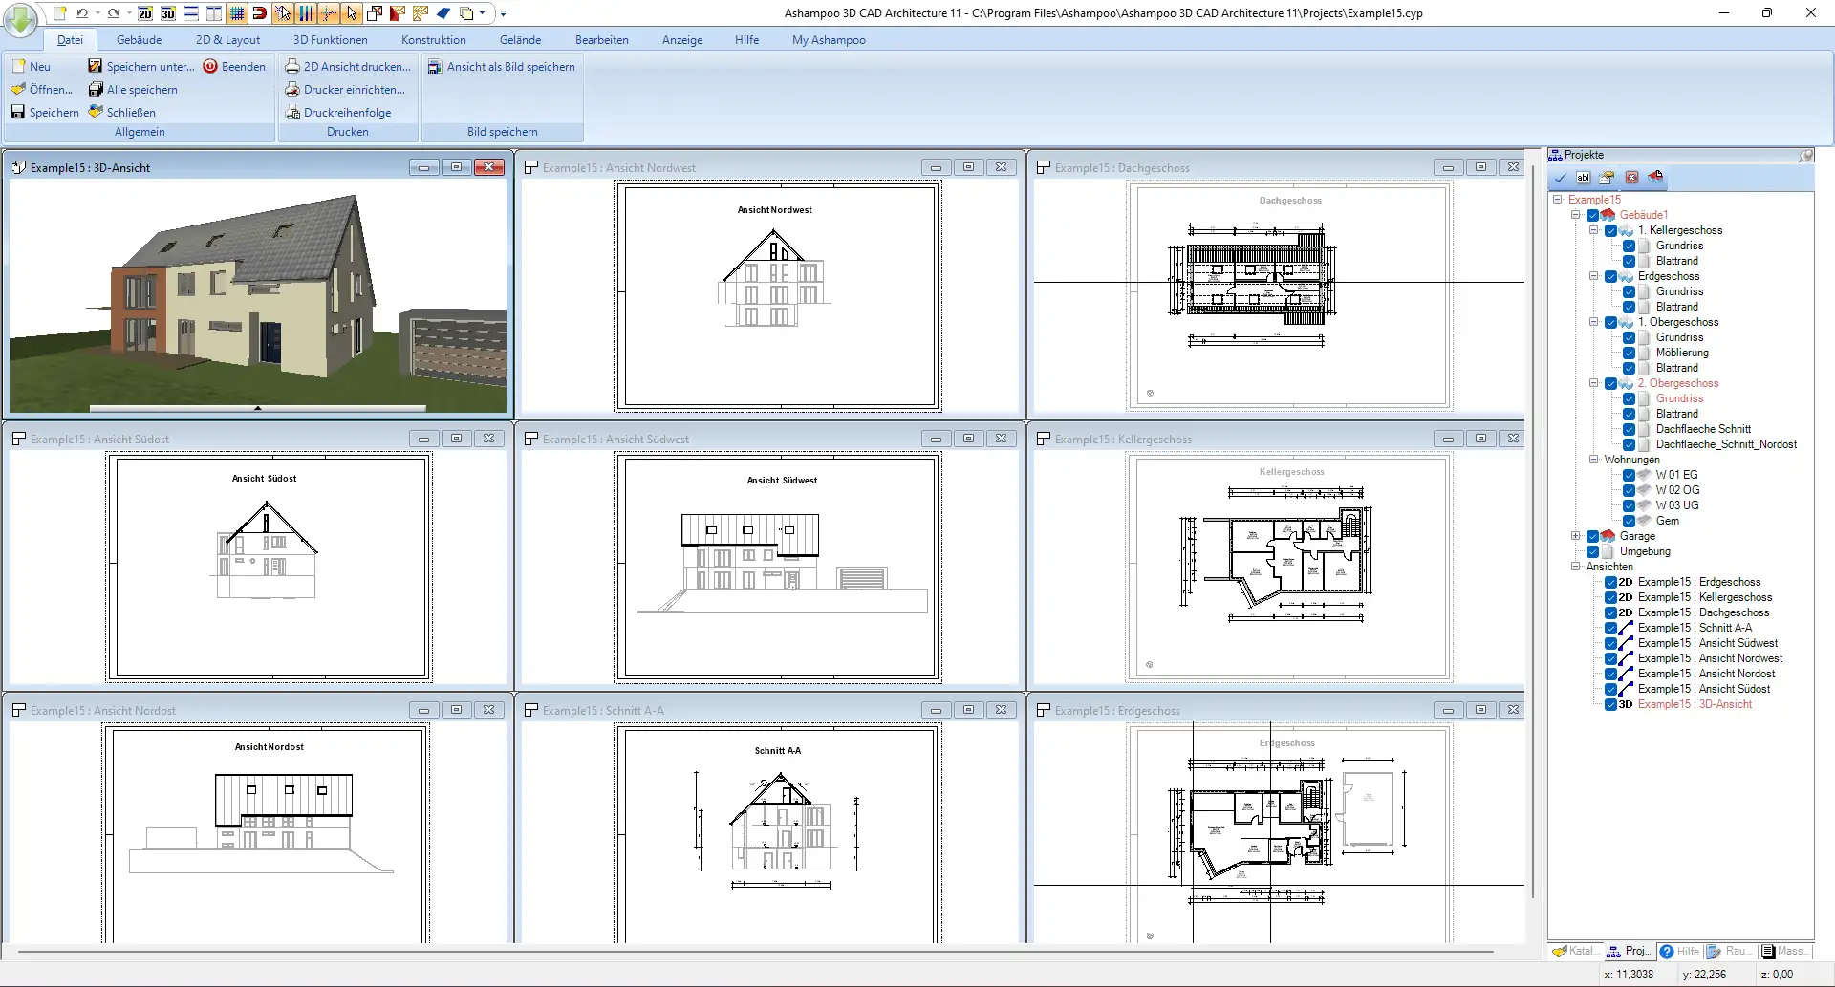Click the red magnet snap icon
Screen dimensions: 1835x987
pyautogui.click(x=259, y=13)
